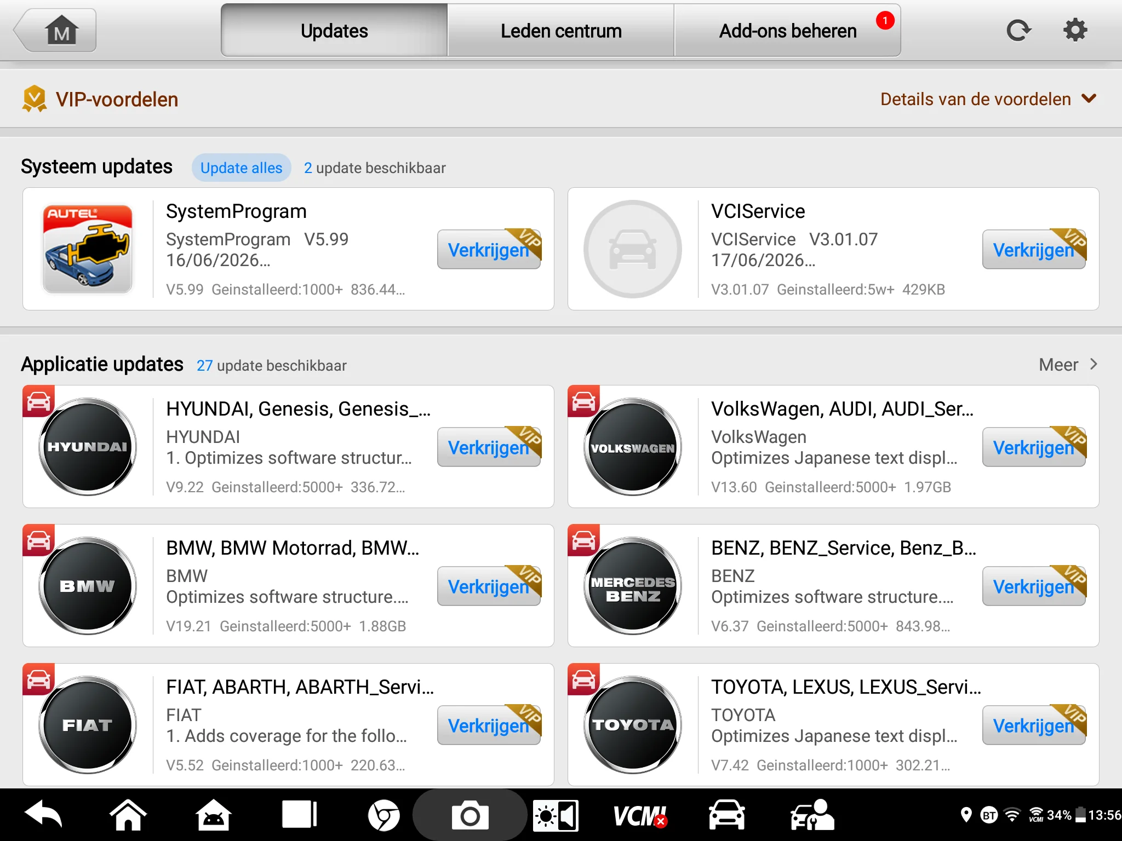Click 'FIAT, ABARTH, ABARTH_Servi...' title
The height and width of the screenshot is (841, 1122).
tap(300, 687)
